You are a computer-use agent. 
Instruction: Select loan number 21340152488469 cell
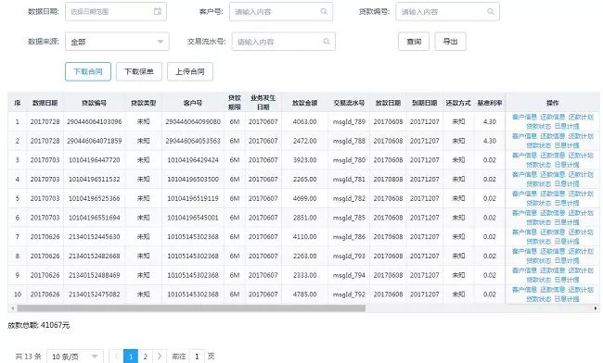pos(95,275)
